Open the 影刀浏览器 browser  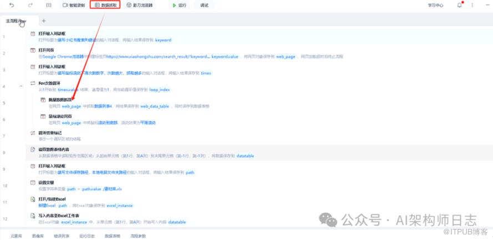pyautogui.click(x=139, y=5)
